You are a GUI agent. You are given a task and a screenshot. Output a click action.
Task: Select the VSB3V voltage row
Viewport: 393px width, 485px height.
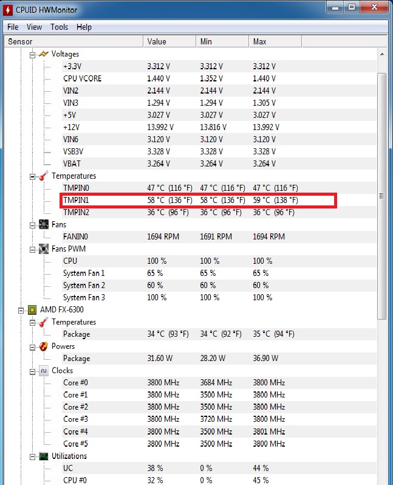point(219,151)
